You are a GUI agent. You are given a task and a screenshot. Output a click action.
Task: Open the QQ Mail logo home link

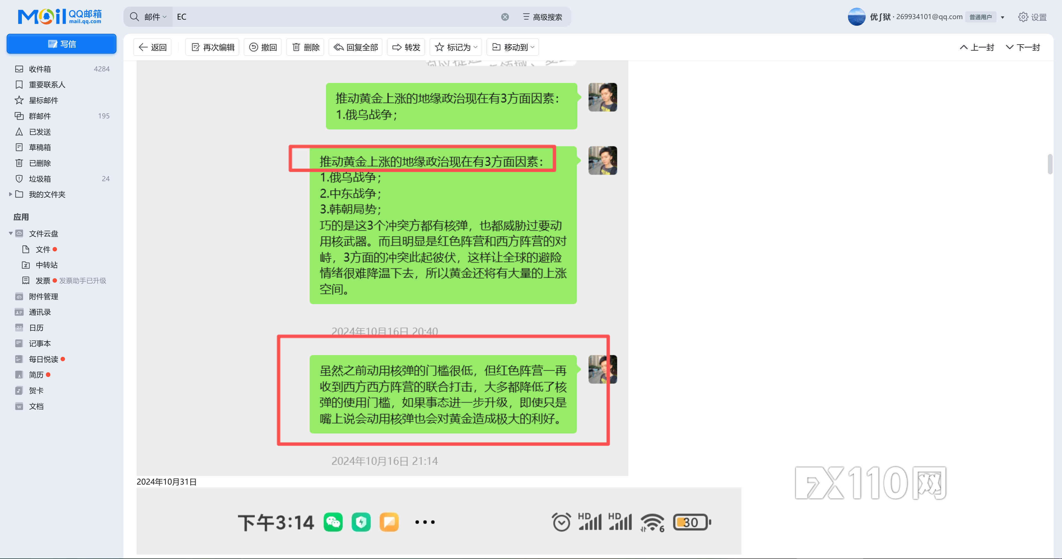point(60,17)
